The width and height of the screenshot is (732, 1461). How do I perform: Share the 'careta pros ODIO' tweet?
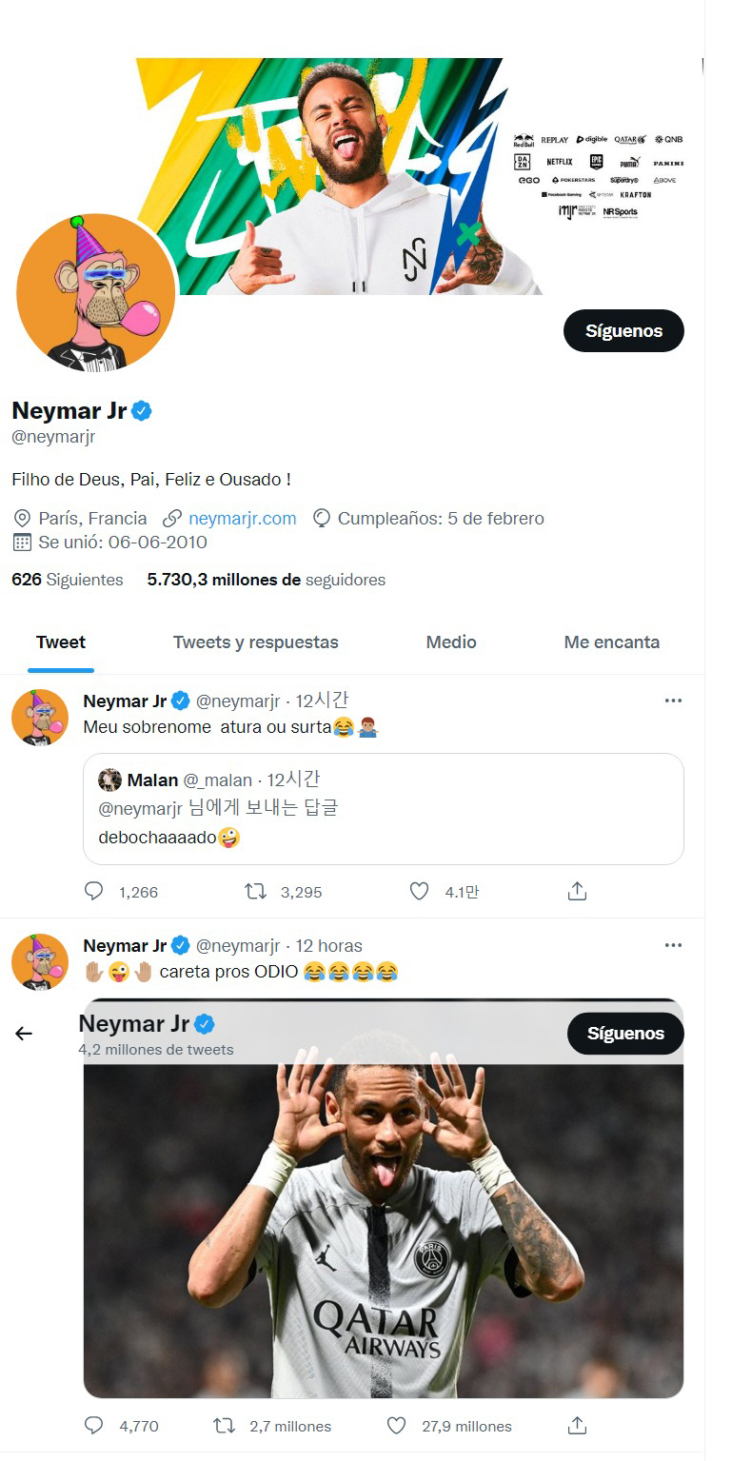point(577,1426)
